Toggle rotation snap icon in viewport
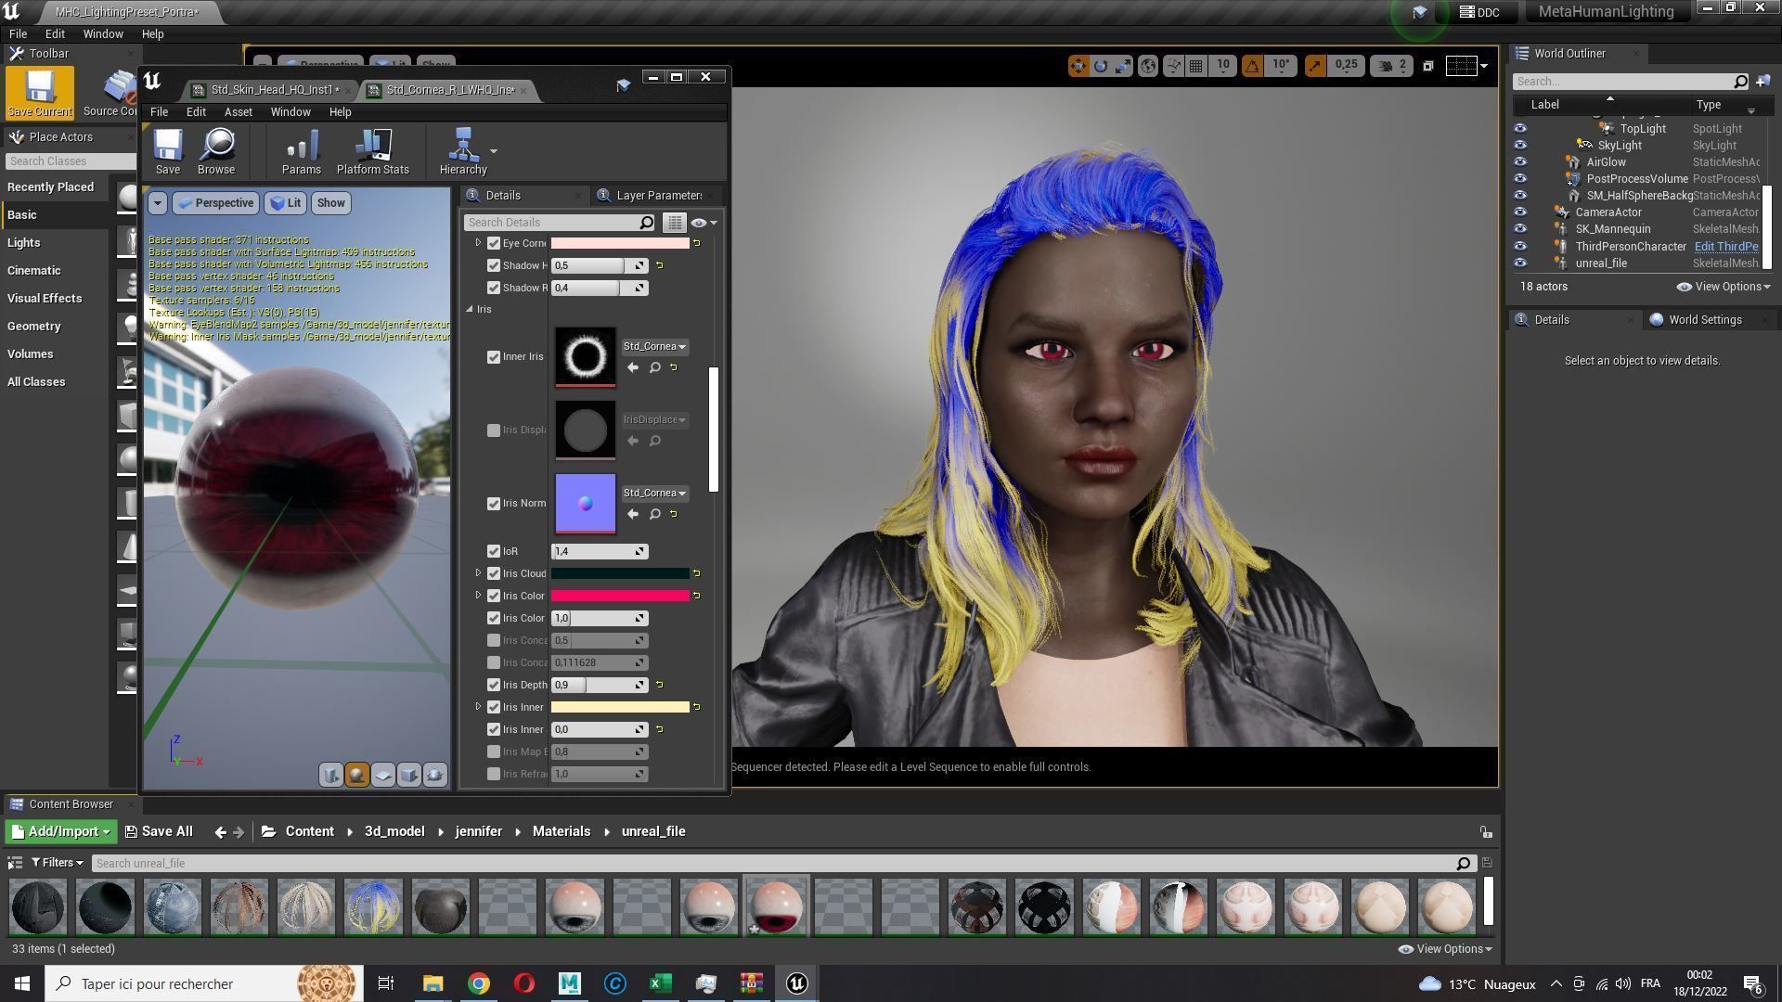 [1252, 66]
